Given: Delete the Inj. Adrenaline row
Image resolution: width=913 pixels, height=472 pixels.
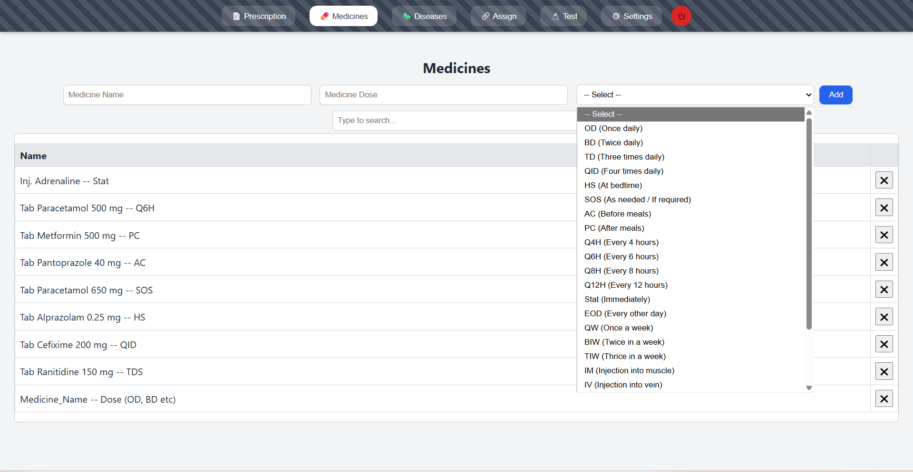Looking at the screenshot, I should 884,180.
